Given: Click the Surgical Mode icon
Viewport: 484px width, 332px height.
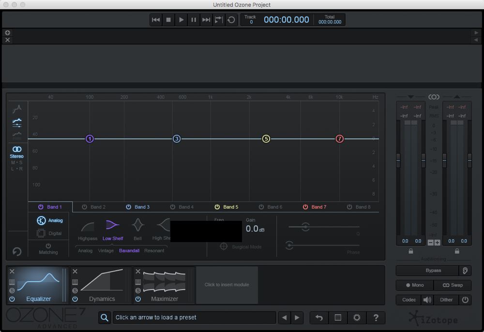Looking at the screenshot, I should (x=223, y=246).
